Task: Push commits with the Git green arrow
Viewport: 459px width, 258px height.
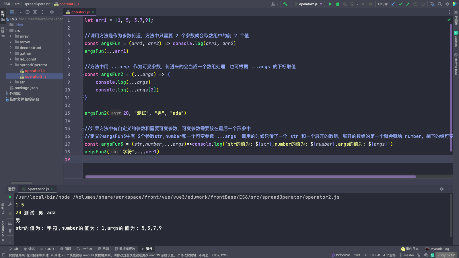Action: (x=408, y=4)
